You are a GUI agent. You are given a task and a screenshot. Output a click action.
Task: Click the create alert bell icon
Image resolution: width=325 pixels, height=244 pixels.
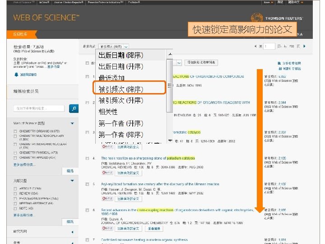coord(16,75)
